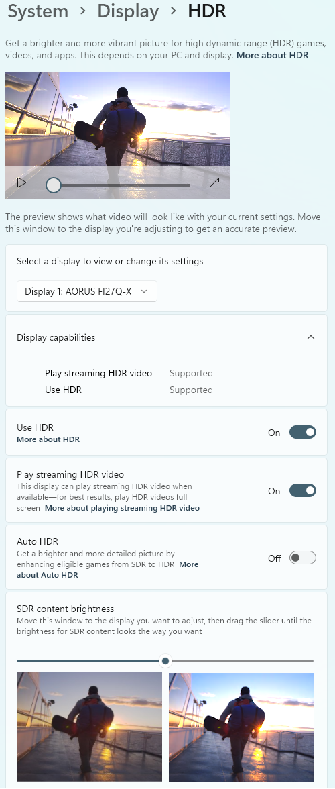Expand preview video to full screen
This screenshot has height=789, width=335.
click(214, 182)
